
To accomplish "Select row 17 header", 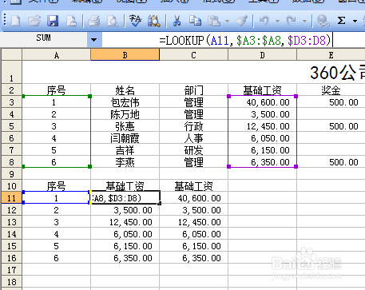I will pyautogui.click(x=11, y=270).
